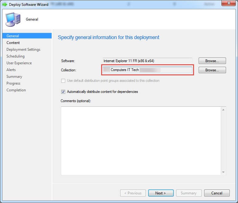Viewport: 238px width, 203px height.
Task: Open the Scheduling step
Action: [15, 56]
